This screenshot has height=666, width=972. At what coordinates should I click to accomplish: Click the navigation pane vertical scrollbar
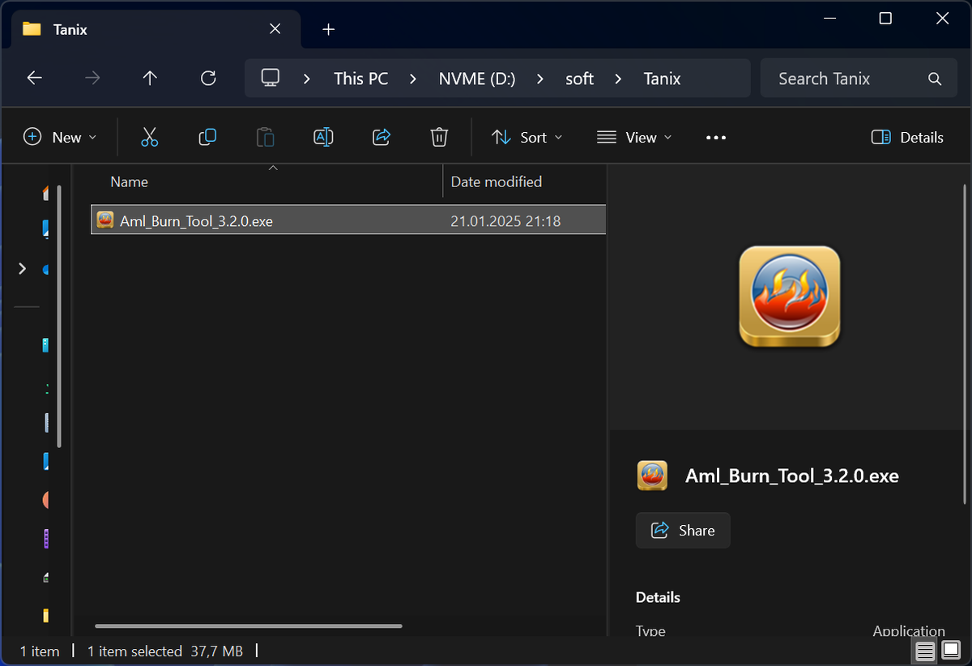(x=58, y=314)
